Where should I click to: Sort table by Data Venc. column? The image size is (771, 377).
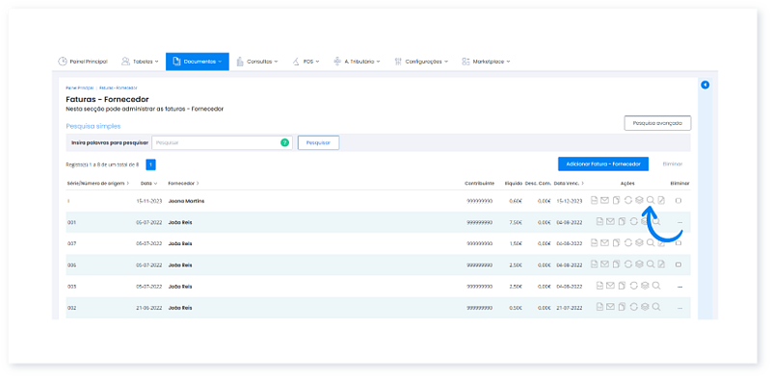(x=569, y=183)
